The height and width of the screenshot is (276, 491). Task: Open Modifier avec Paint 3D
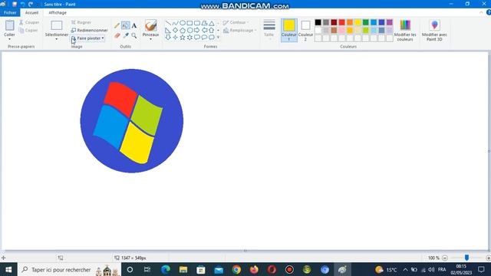pyautogui.click(x=434, y=30)
